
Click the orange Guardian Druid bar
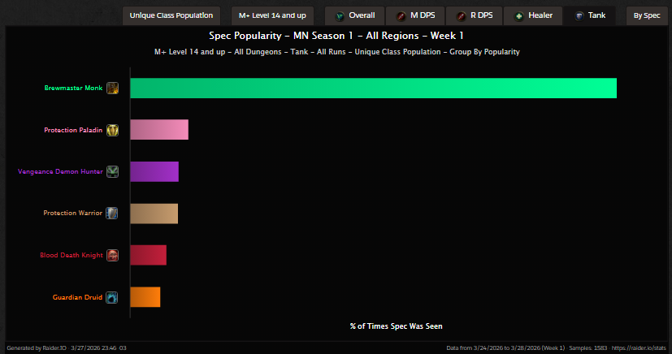pos(145,297)
